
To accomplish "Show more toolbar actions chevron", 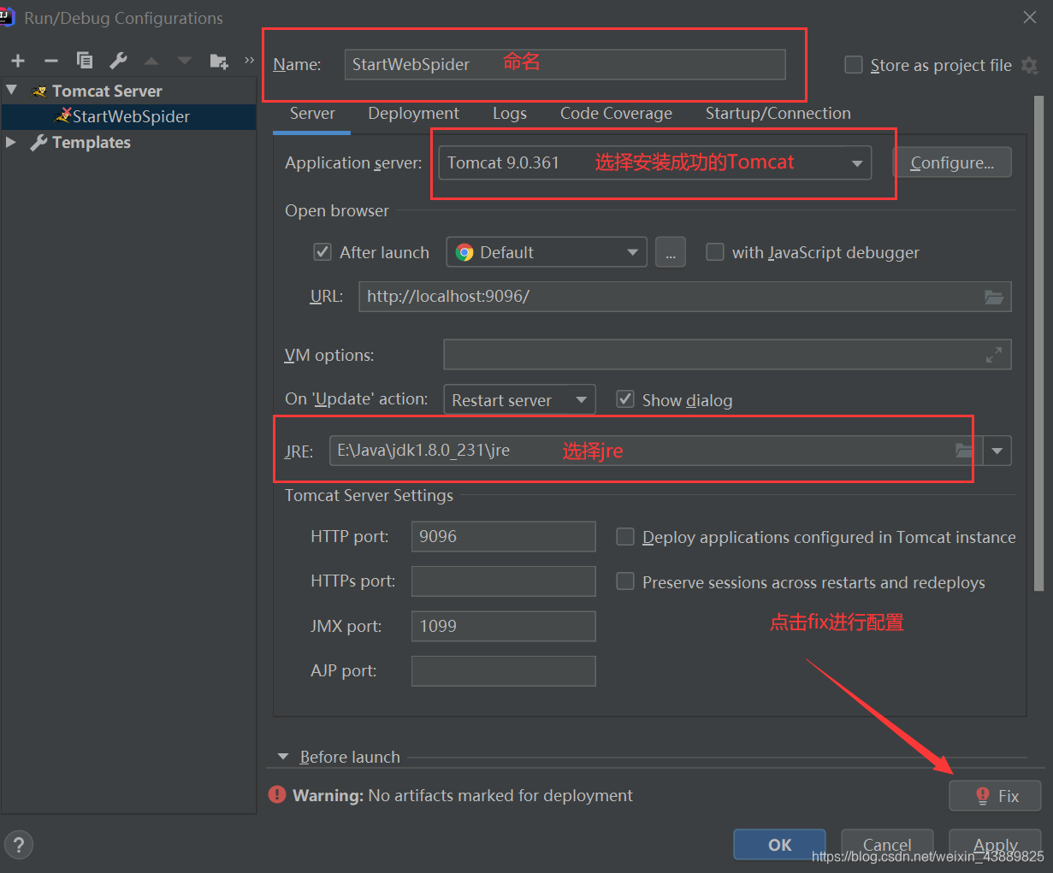I will [x=249, y=60].
